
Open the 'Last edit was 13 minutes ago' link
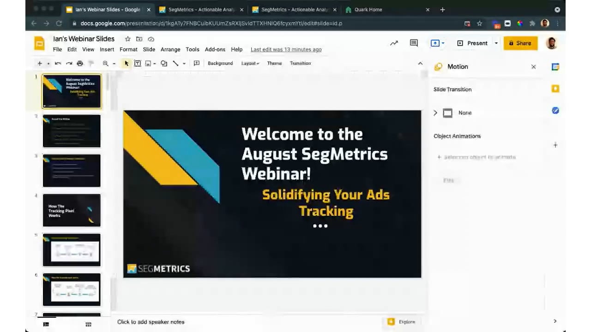coord(286,49)
